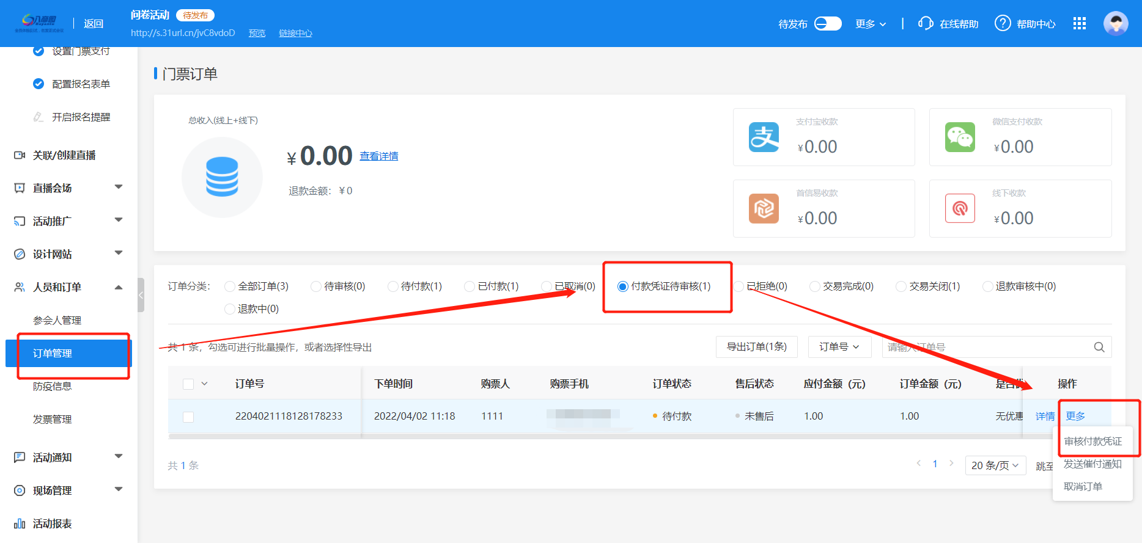Open the 订单号 search type dropdown
Image resolution: width=1142 pixels, height=543 pixels.
839,347
